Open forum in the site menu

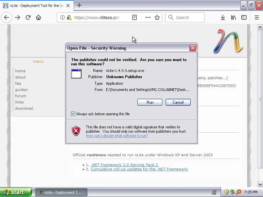21,96
